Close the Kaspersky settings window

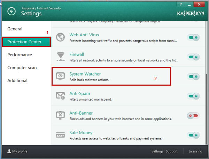(199, 5)
